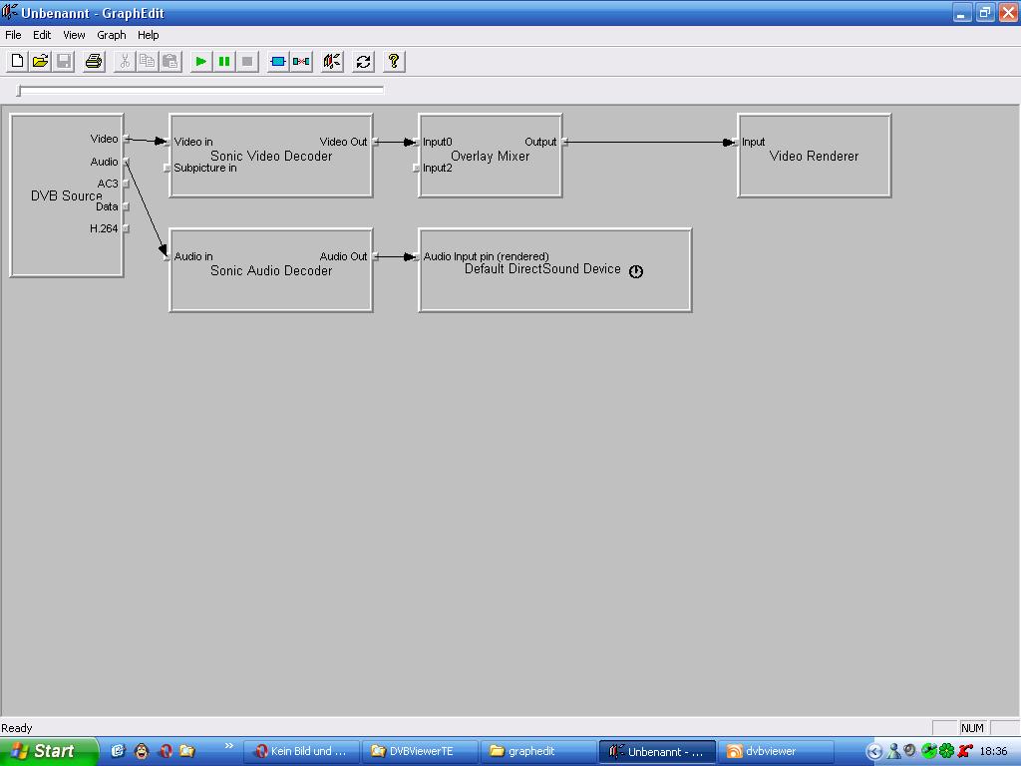The image size is (1021, 766).
Task: Switch to the DVBViewerTE taskbar window
Action: point(421,752)
